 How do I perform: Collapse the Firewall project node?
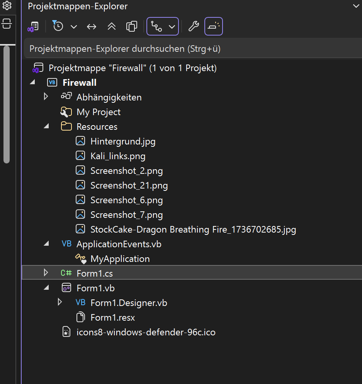point(32,82)
